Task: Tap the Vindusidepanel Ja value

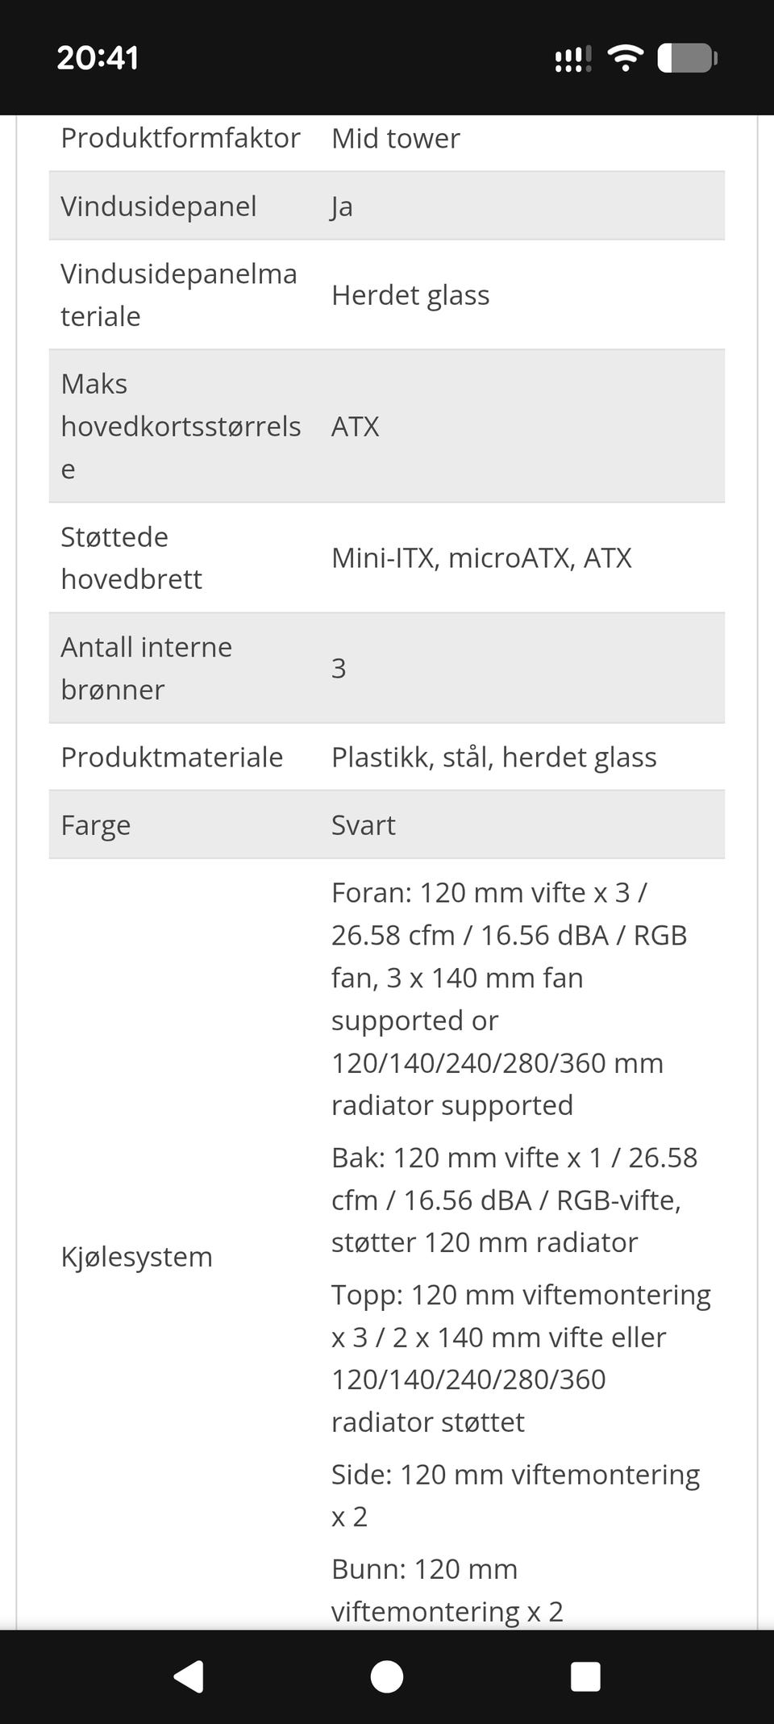Action: tap(342, 207)
